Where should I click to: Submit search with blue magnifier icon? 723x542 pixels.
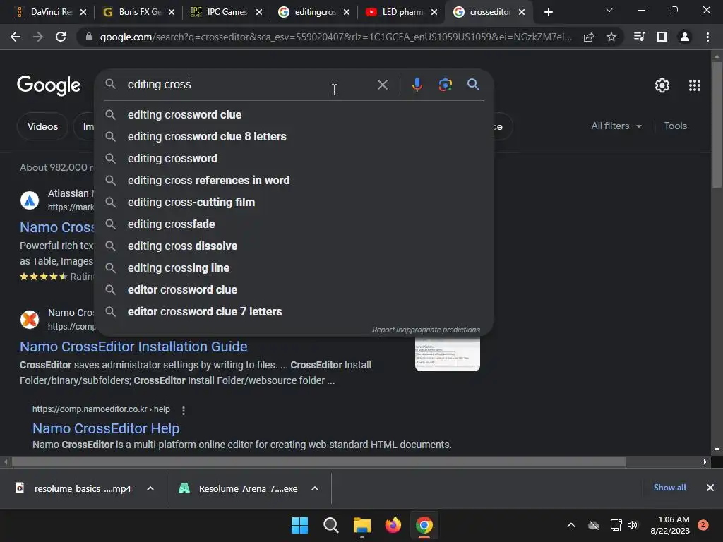coord(473,85)
